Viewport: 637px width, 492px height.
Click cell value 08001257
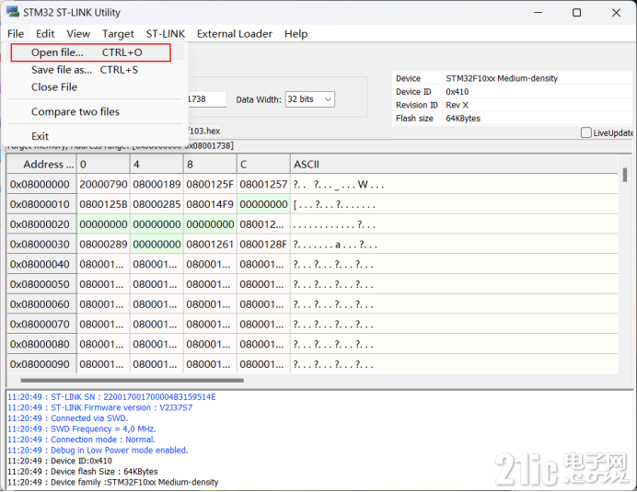pyautogui.click(x=263, y=184)
